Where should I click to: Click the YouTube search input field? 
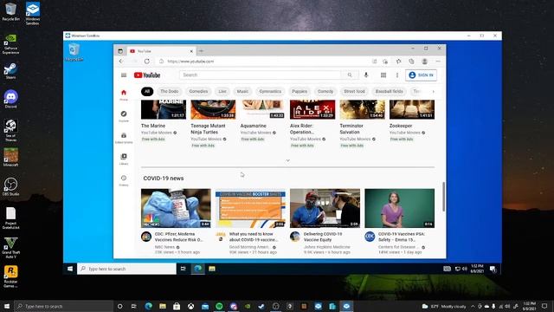click(261, 75)
